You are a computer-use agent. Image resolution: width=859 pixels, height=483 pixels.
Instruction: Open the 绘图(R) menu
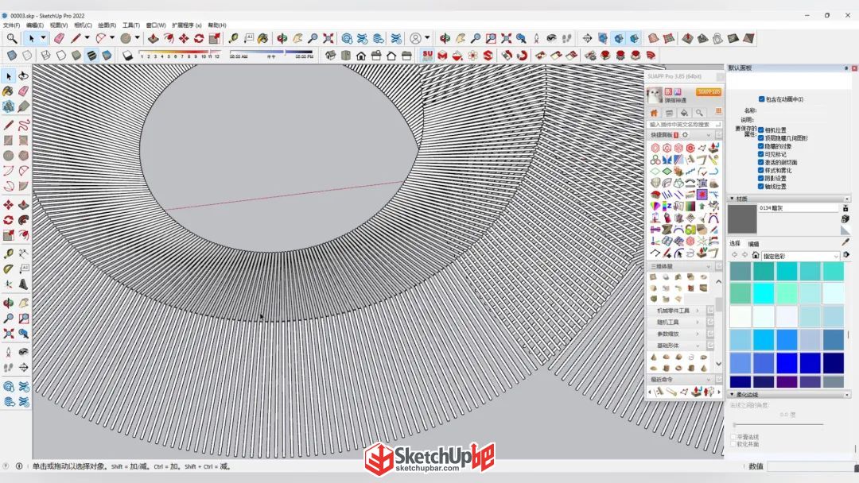coord(107,25)
